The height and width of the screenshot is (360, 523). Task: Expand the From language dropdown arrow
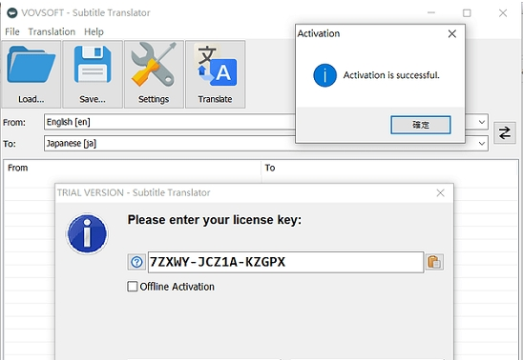(x=481, y=122)
